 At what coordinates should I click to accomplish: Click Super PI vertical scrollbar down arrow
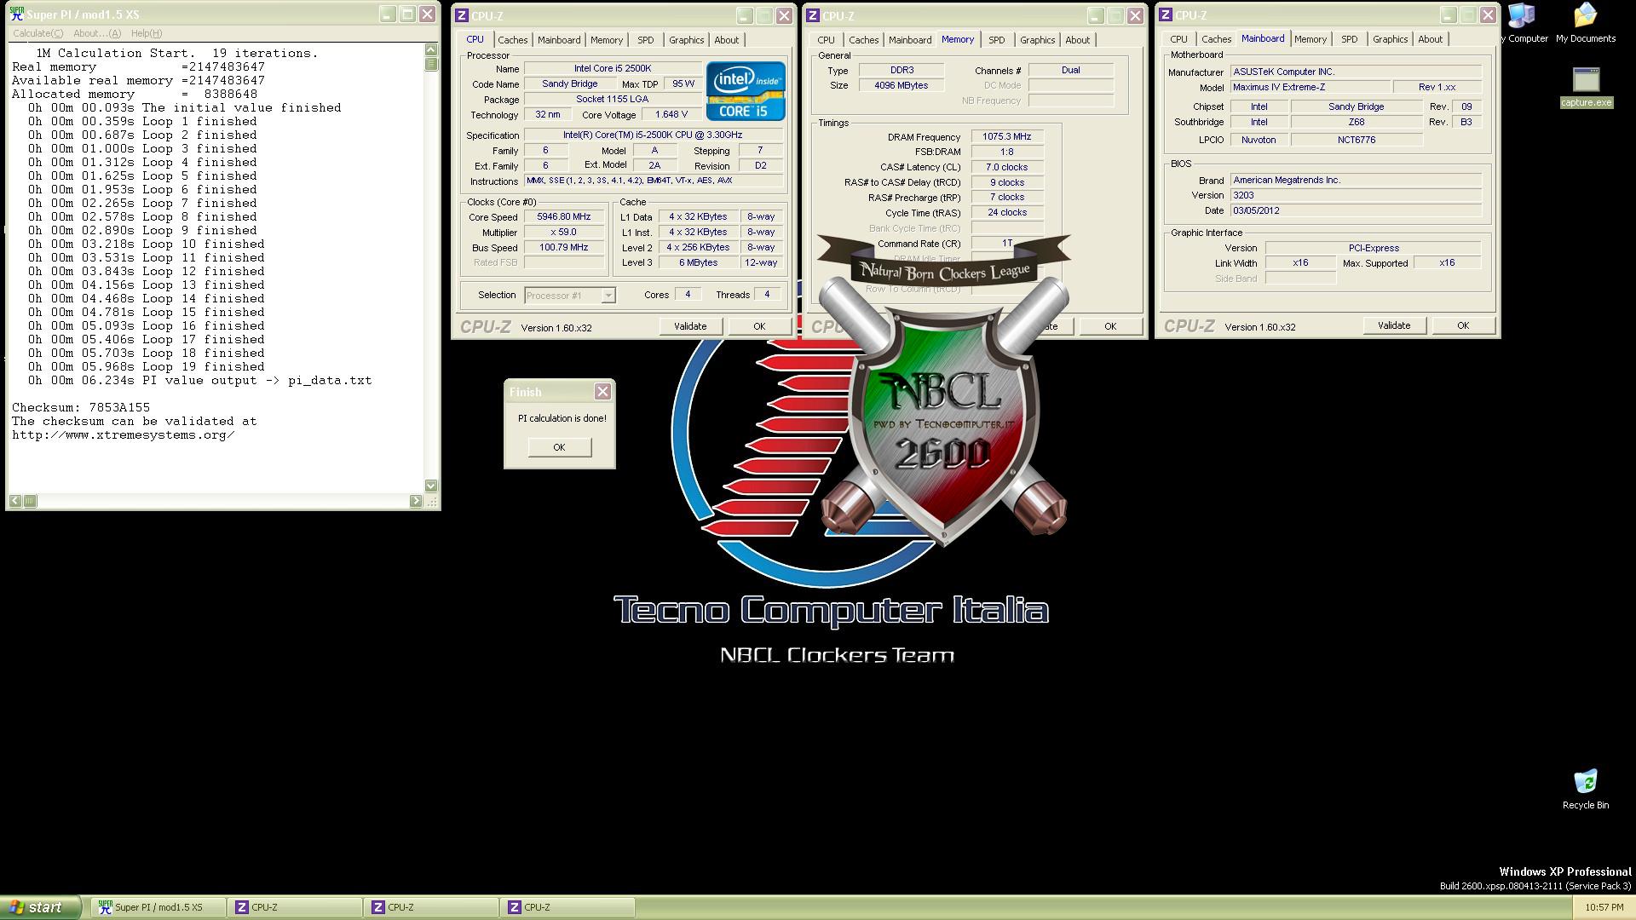(431, 486)
